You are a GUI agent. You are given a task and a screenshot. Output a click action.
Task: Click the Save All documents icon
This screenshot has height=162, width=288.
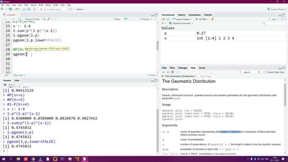28,9
